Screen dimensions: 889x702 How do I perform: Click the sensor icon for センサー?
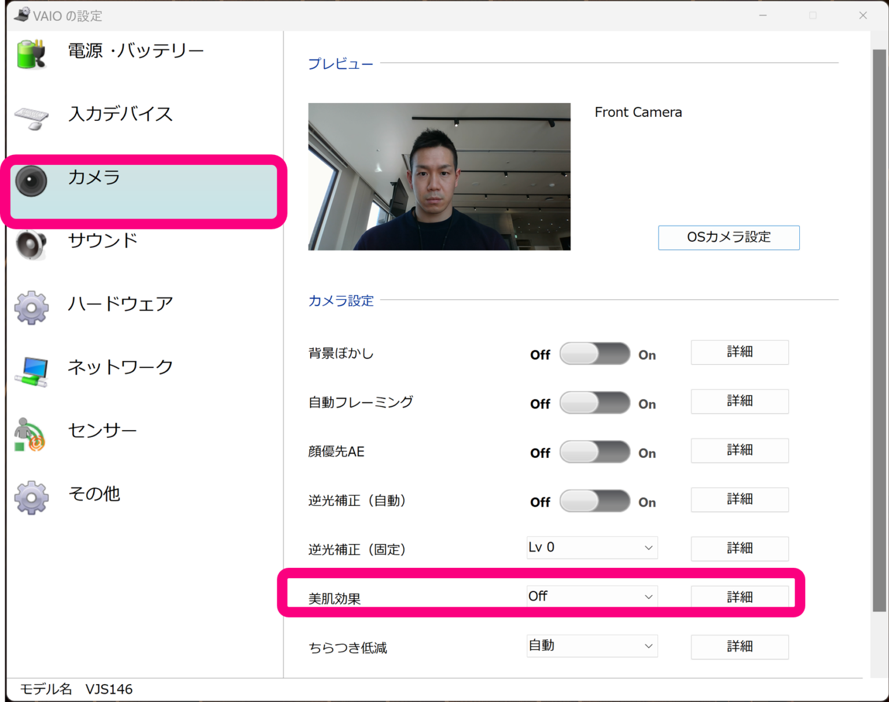click(x=30, y=434)
